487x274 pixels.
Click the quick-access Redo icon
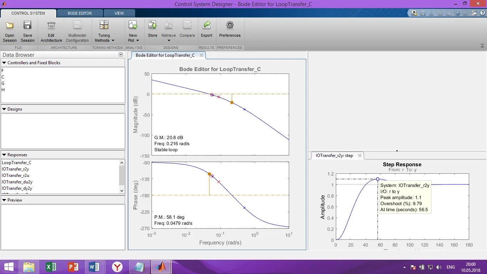(x=466, y=13)
